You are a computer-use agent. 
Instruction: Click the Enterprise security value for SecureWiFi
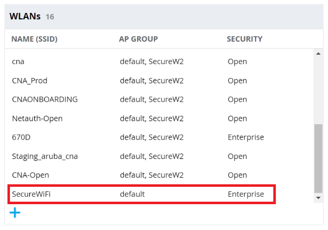pyautogui.click(x=246, y=194)
